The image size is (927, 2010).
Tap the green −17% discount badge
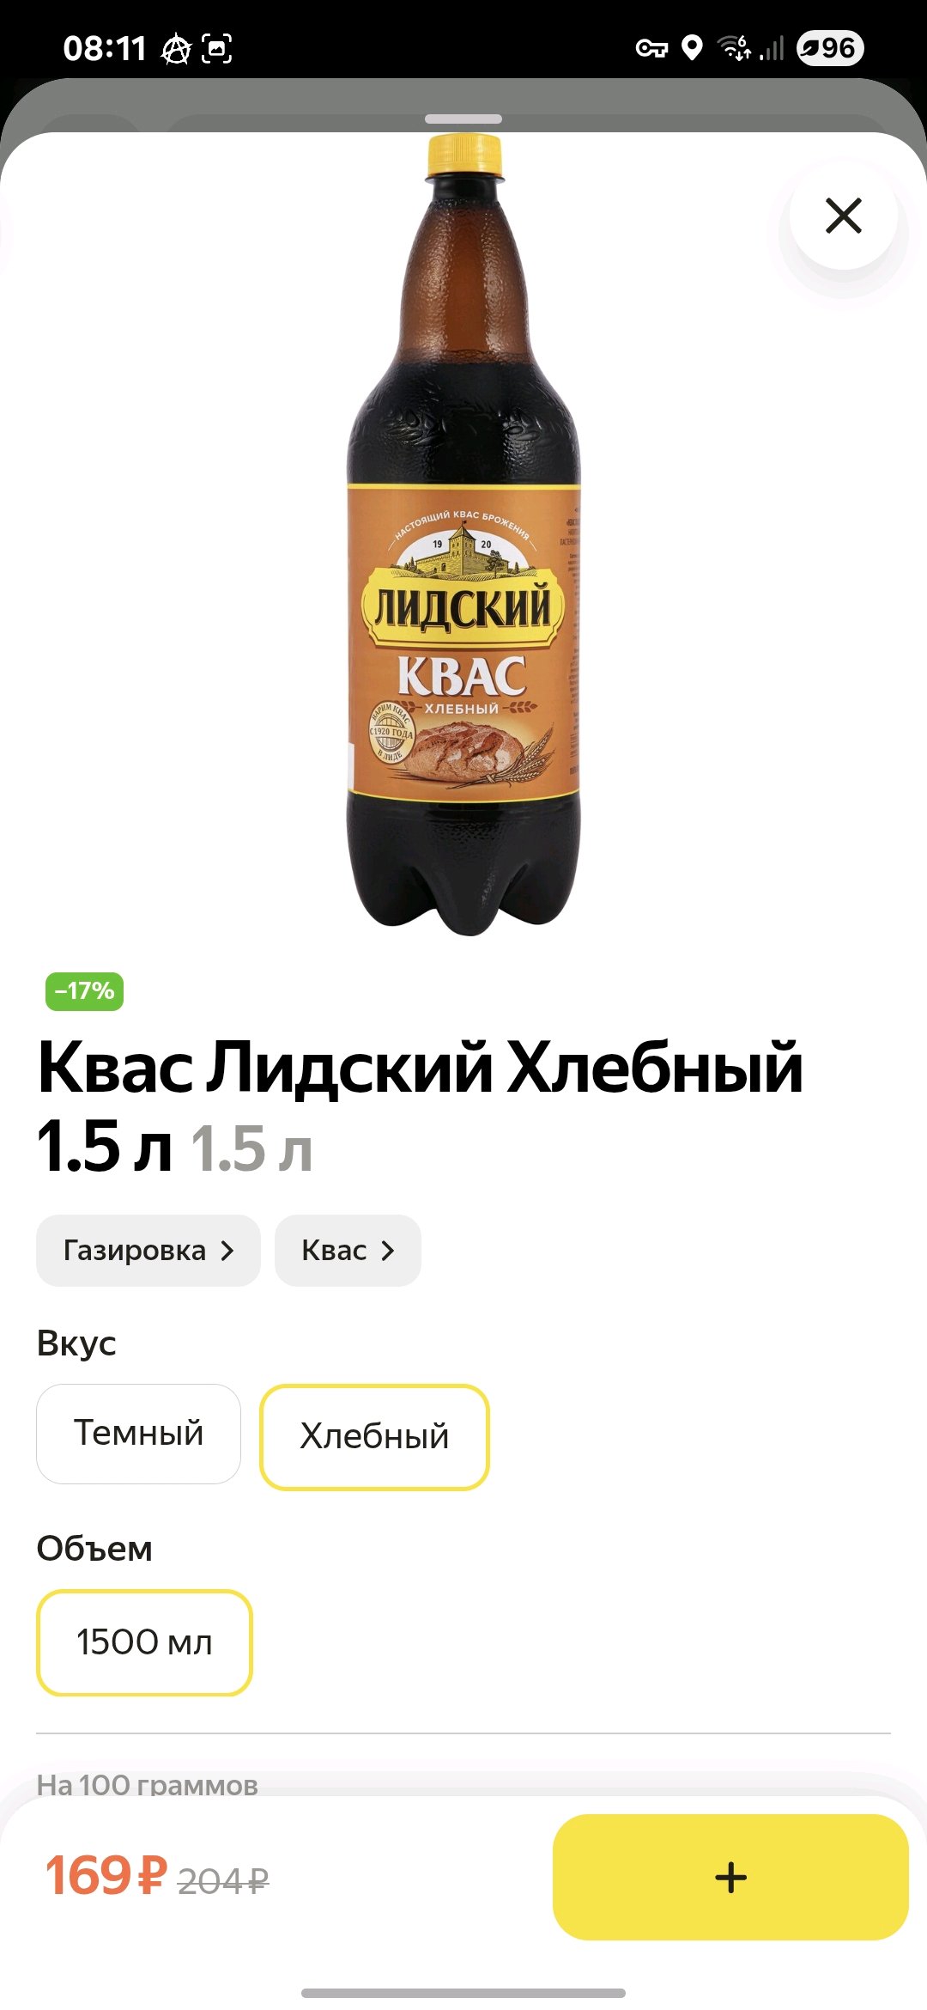click(84, 991)
